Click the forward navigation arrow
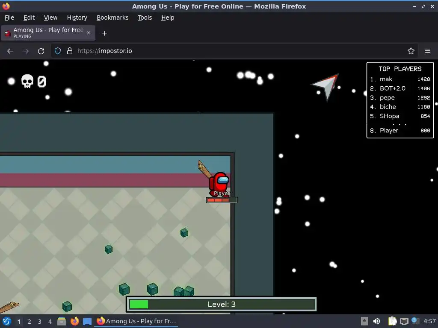438x328 pixels. tap(26, 51)
